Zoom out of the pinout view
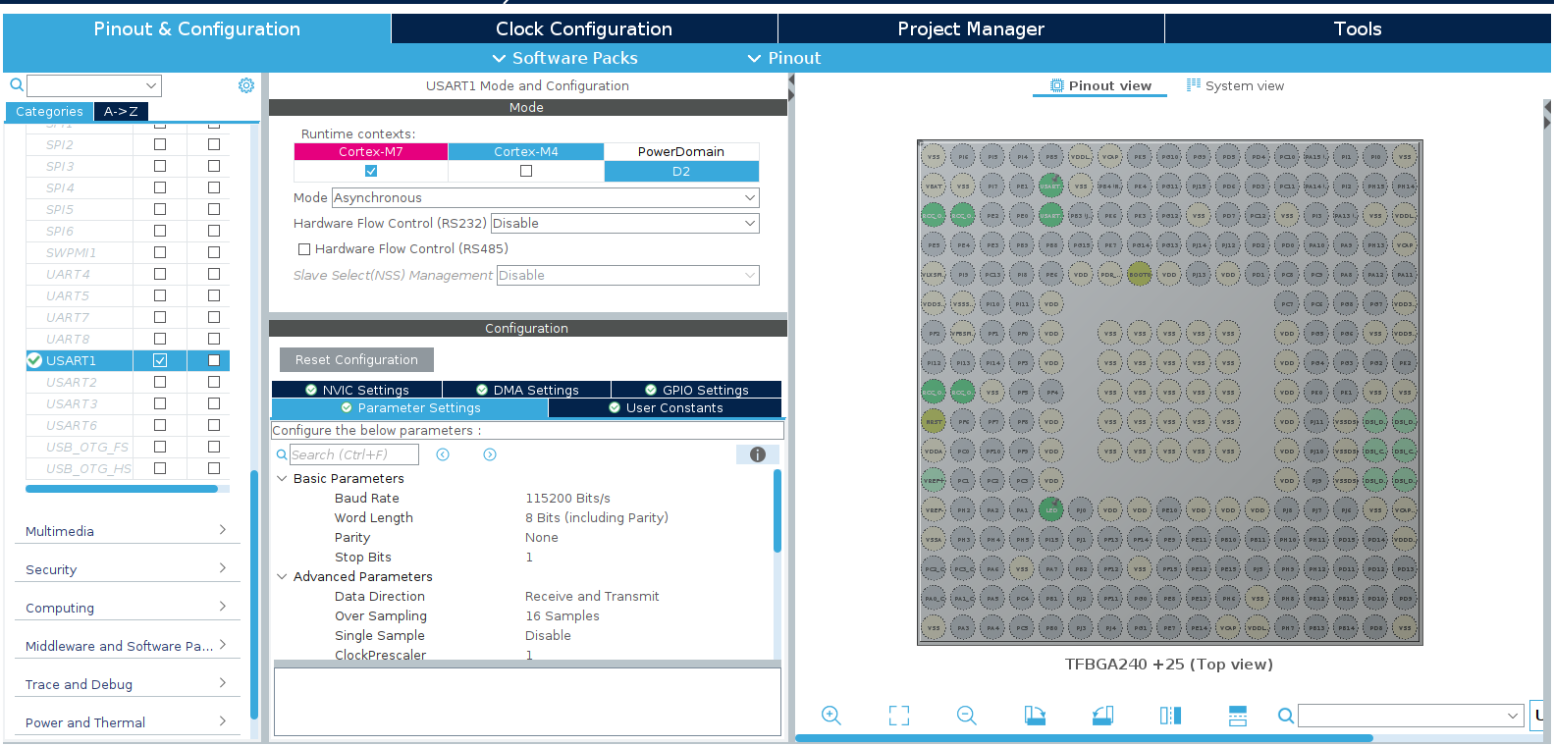The height and width of the screenshot is (746, 1554). click(x=966, y=716)
